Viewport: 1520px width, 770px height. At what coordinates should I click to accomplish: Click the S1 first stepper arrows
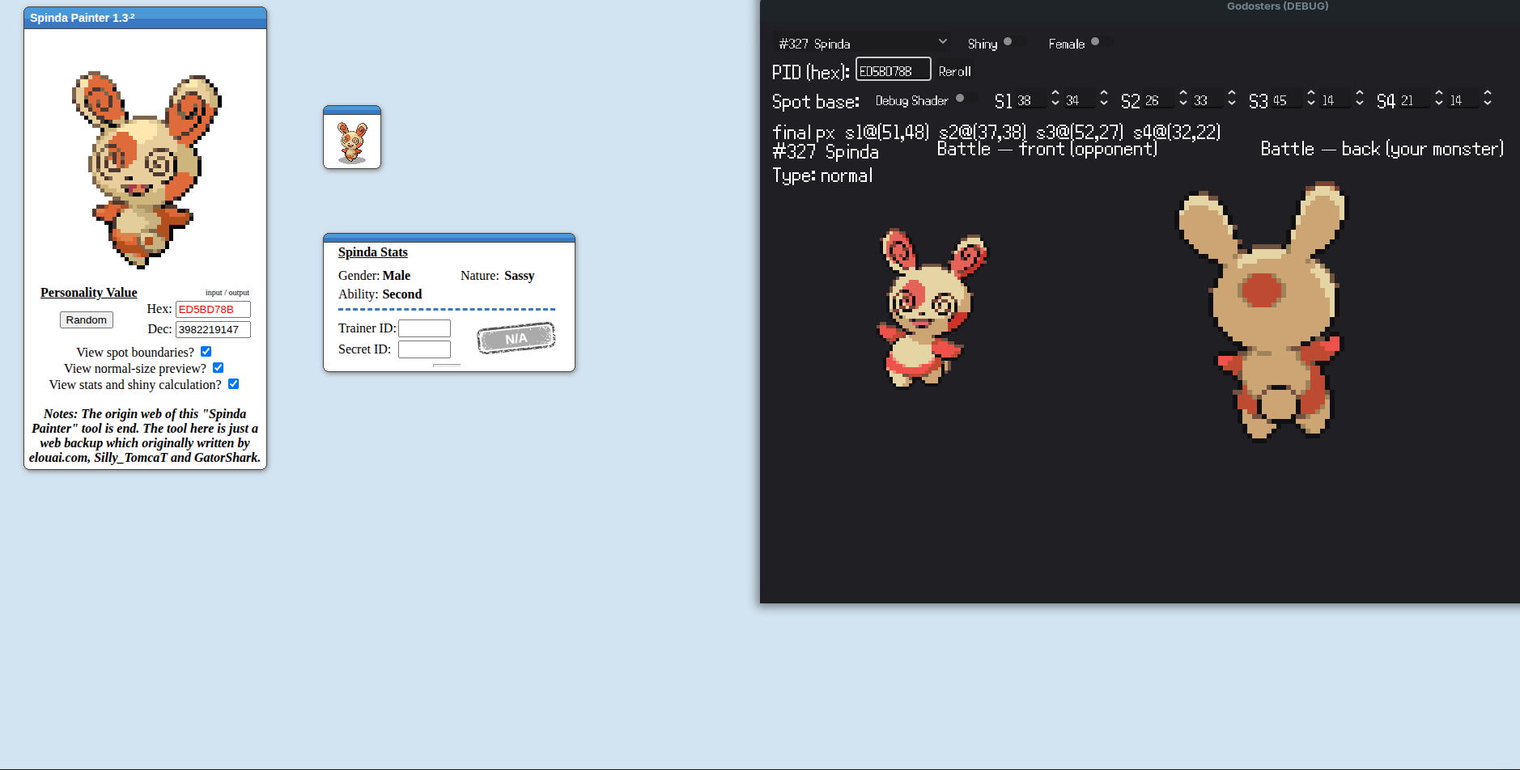tap(1055, 98)
